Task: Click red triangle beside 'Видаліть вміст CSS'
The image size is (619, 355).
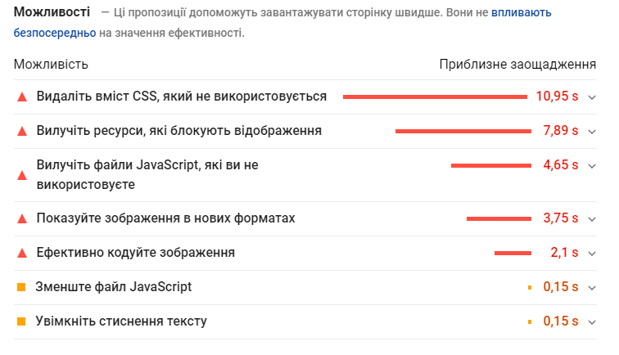Action: click(22, 97)
